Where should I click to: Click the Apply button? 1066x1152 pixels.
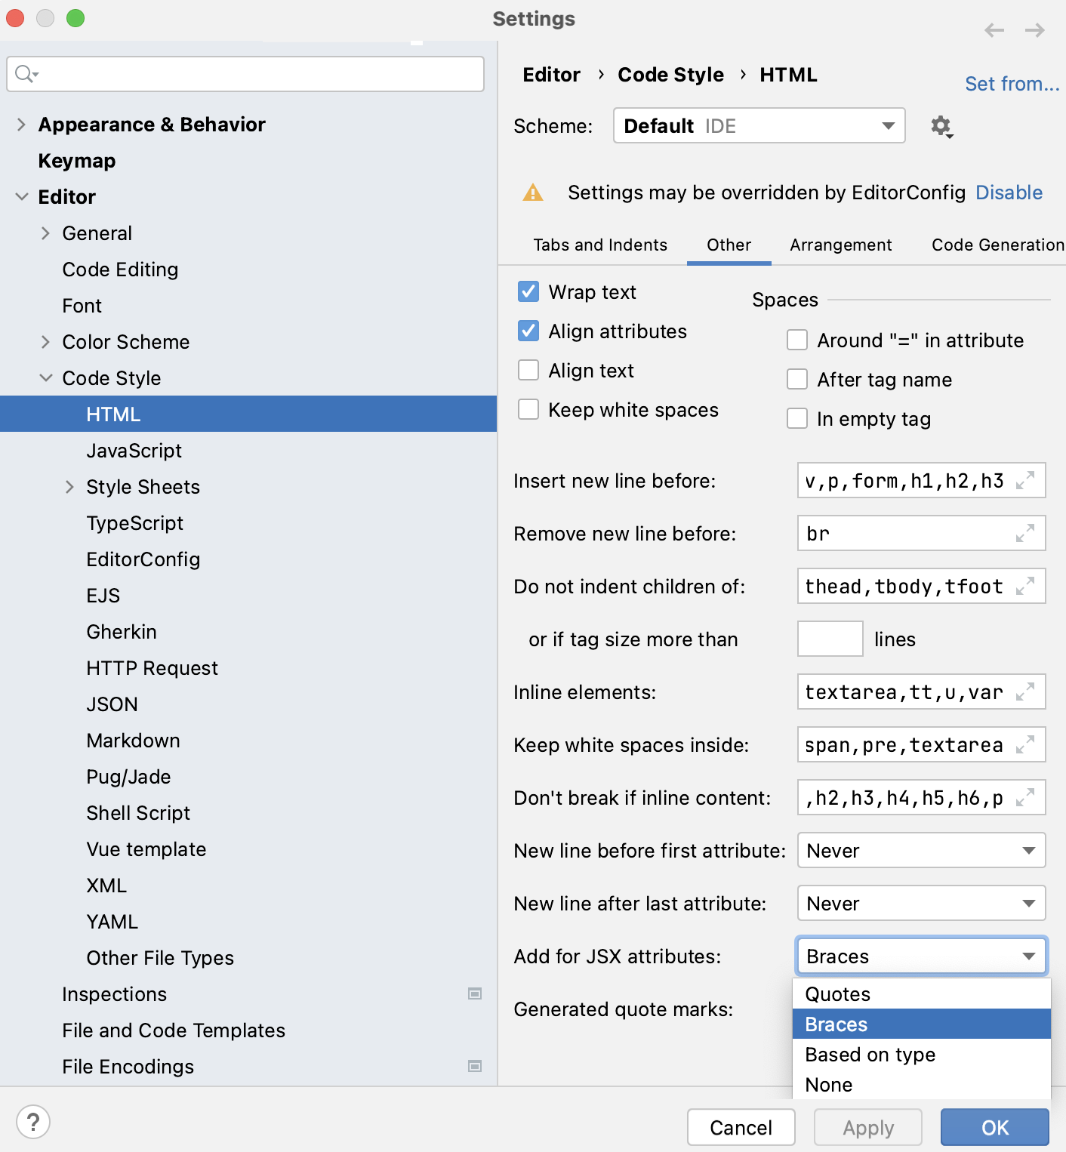coord(867,1127)
